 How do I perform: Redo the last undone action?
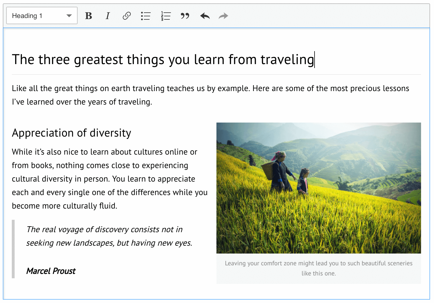pyautogui.click(x=223, y=16)
